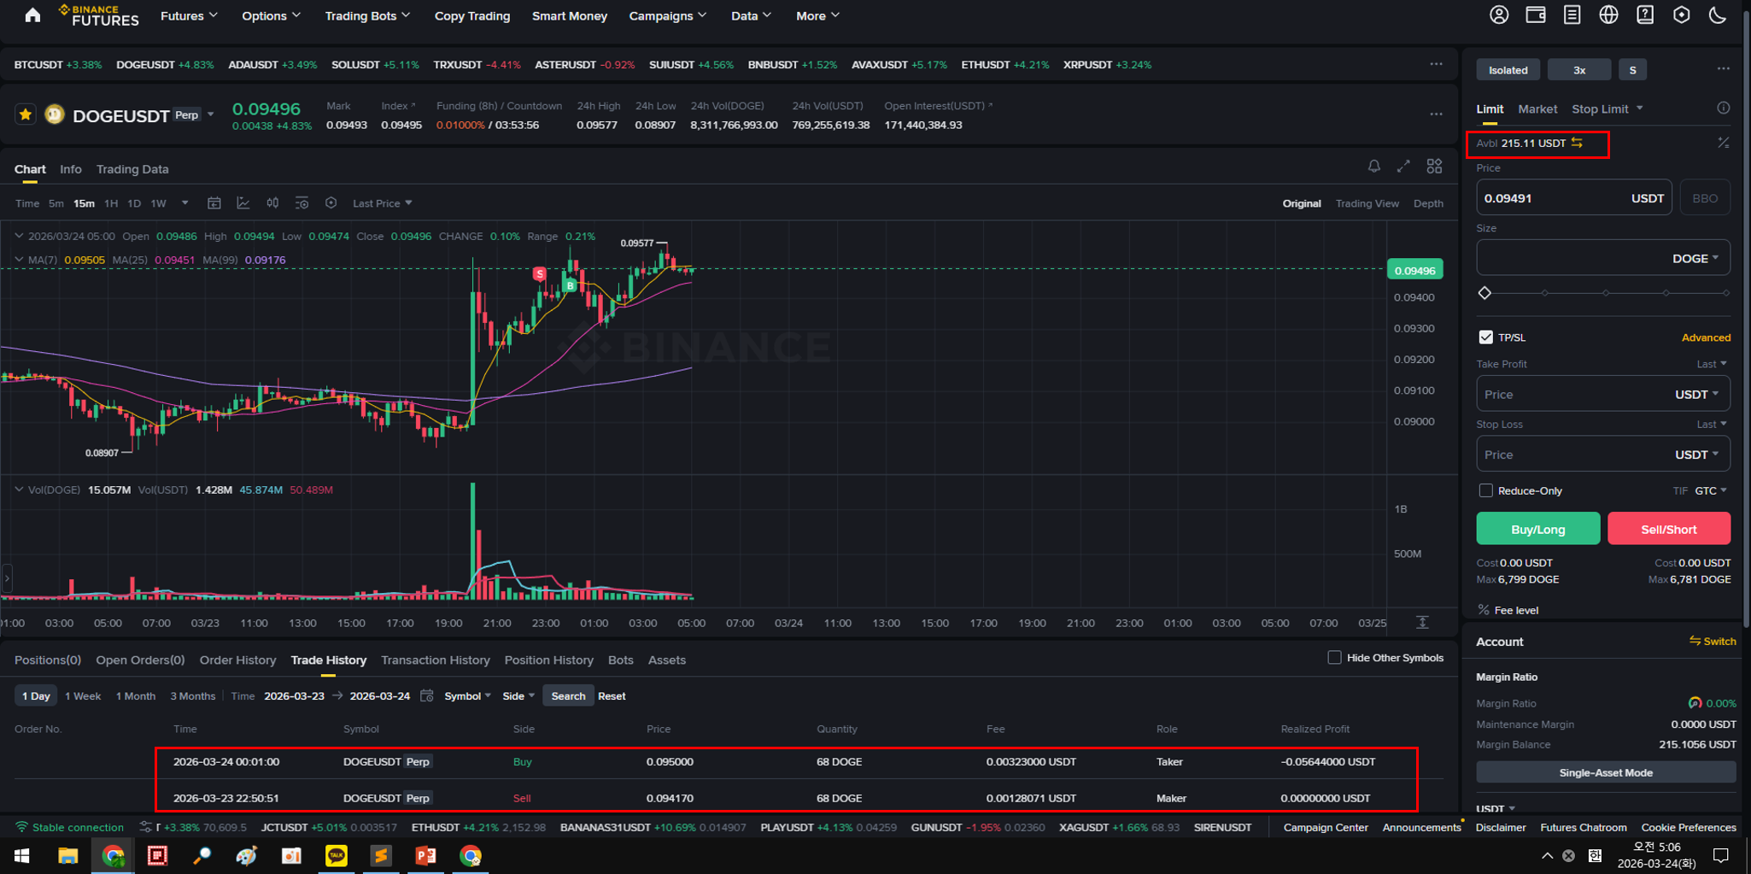
Task: Switch to the Order History tab
Action: point(237,660)
